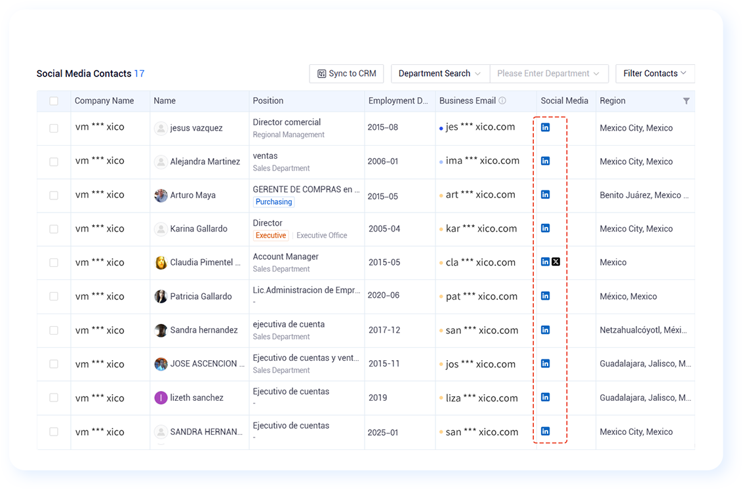The width and height of the screenshot is (745, 492).
Task: Click Claudia Pimentel's X (Twitter) icon
Action: [x=556, y=262]
